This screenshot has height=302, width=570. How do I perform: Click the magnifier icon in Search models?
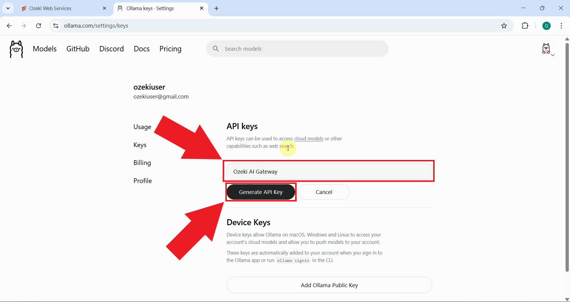[x=216, y=49]
